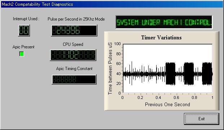Select the Interrupt Used LED display
The image size is (224, 130).
click(24, 30)
